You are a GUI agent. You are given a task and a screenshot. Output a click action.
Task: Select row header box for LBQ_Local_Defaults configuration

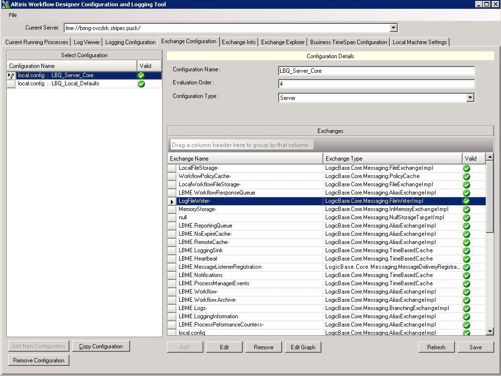coord(11,84)
